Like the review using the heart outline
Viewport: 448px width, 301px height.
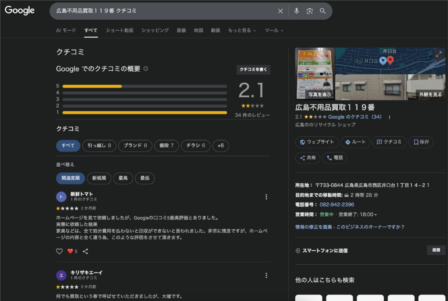(59, 251)
